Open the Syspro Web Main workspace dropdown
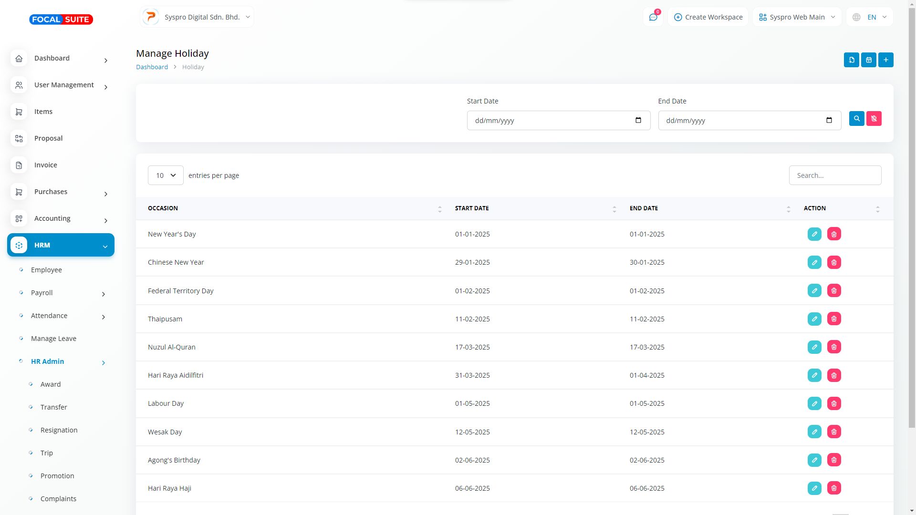Image resolution: width=916 pixels, height=515 pixels. click(797, 17)
